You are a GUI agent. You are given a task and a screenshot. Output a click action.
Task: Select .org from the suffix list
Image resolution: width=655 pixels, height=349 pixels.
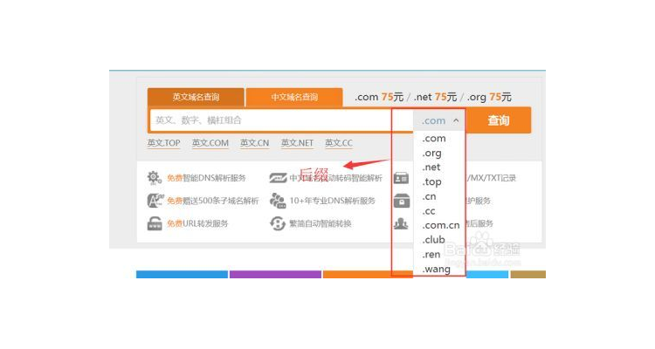coord(431,153)
